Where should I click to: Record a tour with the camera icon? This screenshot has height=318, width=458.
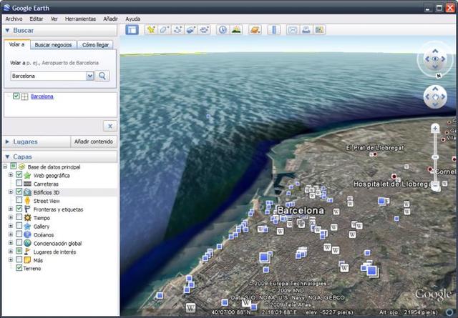coord(204,30)
